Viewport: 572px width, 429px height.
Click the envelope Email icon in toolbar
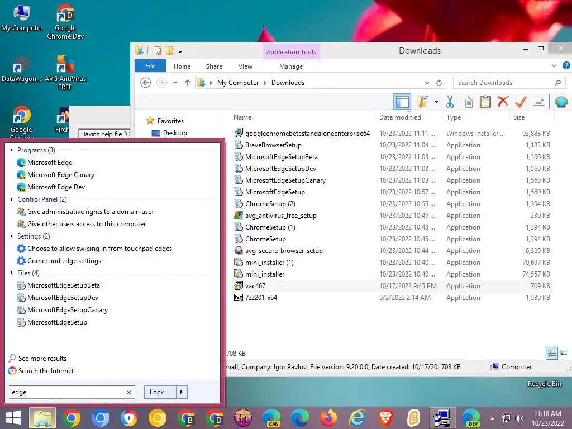[538, 102]
